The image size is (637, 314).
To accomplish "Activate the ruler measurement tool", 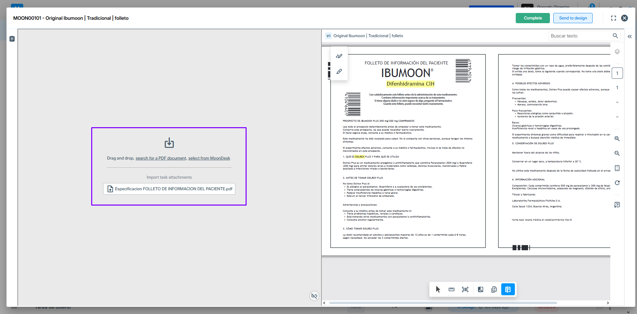I will [452, 289].
